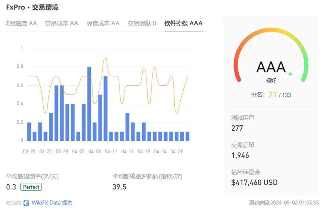Click the average disconnect frequency value 0.3
Viewport: 323px width, 213px height.
pos(11,187)
